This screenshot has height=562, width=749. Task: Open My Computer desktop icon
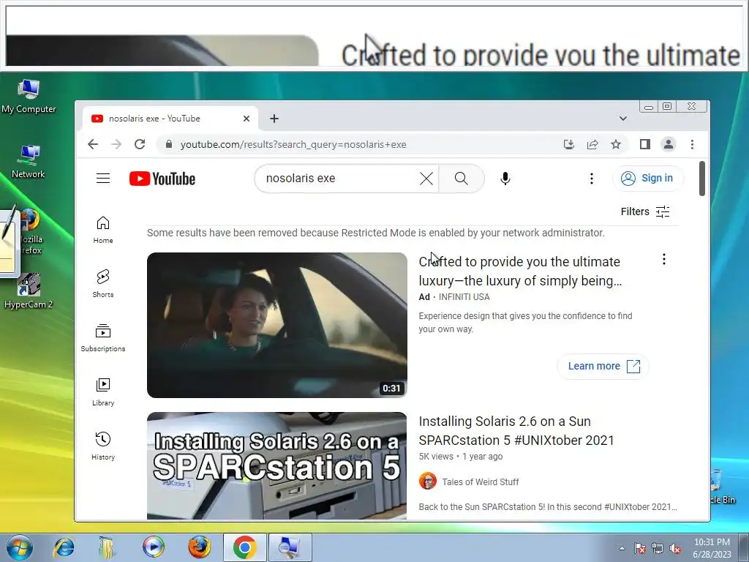[x=29, y=97]
